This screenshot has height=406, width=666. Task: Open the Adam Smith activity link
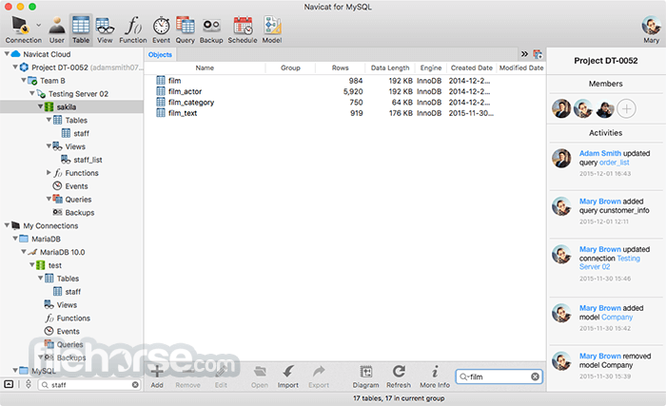point(600,153)
